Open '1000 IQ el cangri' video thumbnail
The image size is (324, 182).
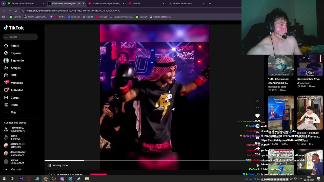(x=281, y=65)
